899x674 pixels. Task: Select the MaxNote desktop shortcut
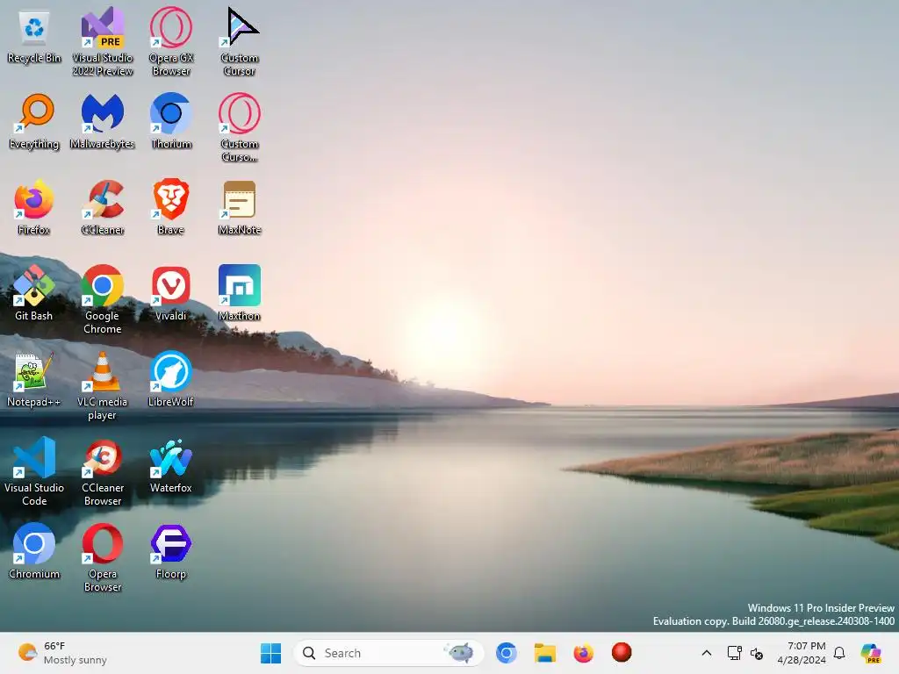240,207
